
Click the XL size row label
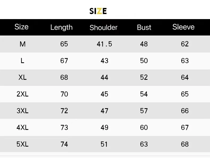tap(23, 77)
